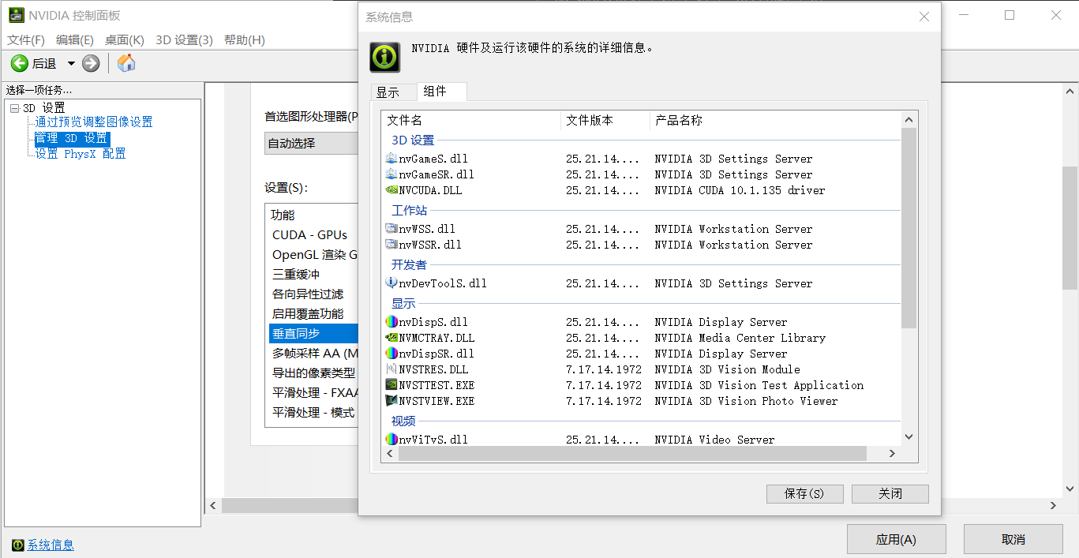Sort by 产品名称 column header

coord(775,120)
